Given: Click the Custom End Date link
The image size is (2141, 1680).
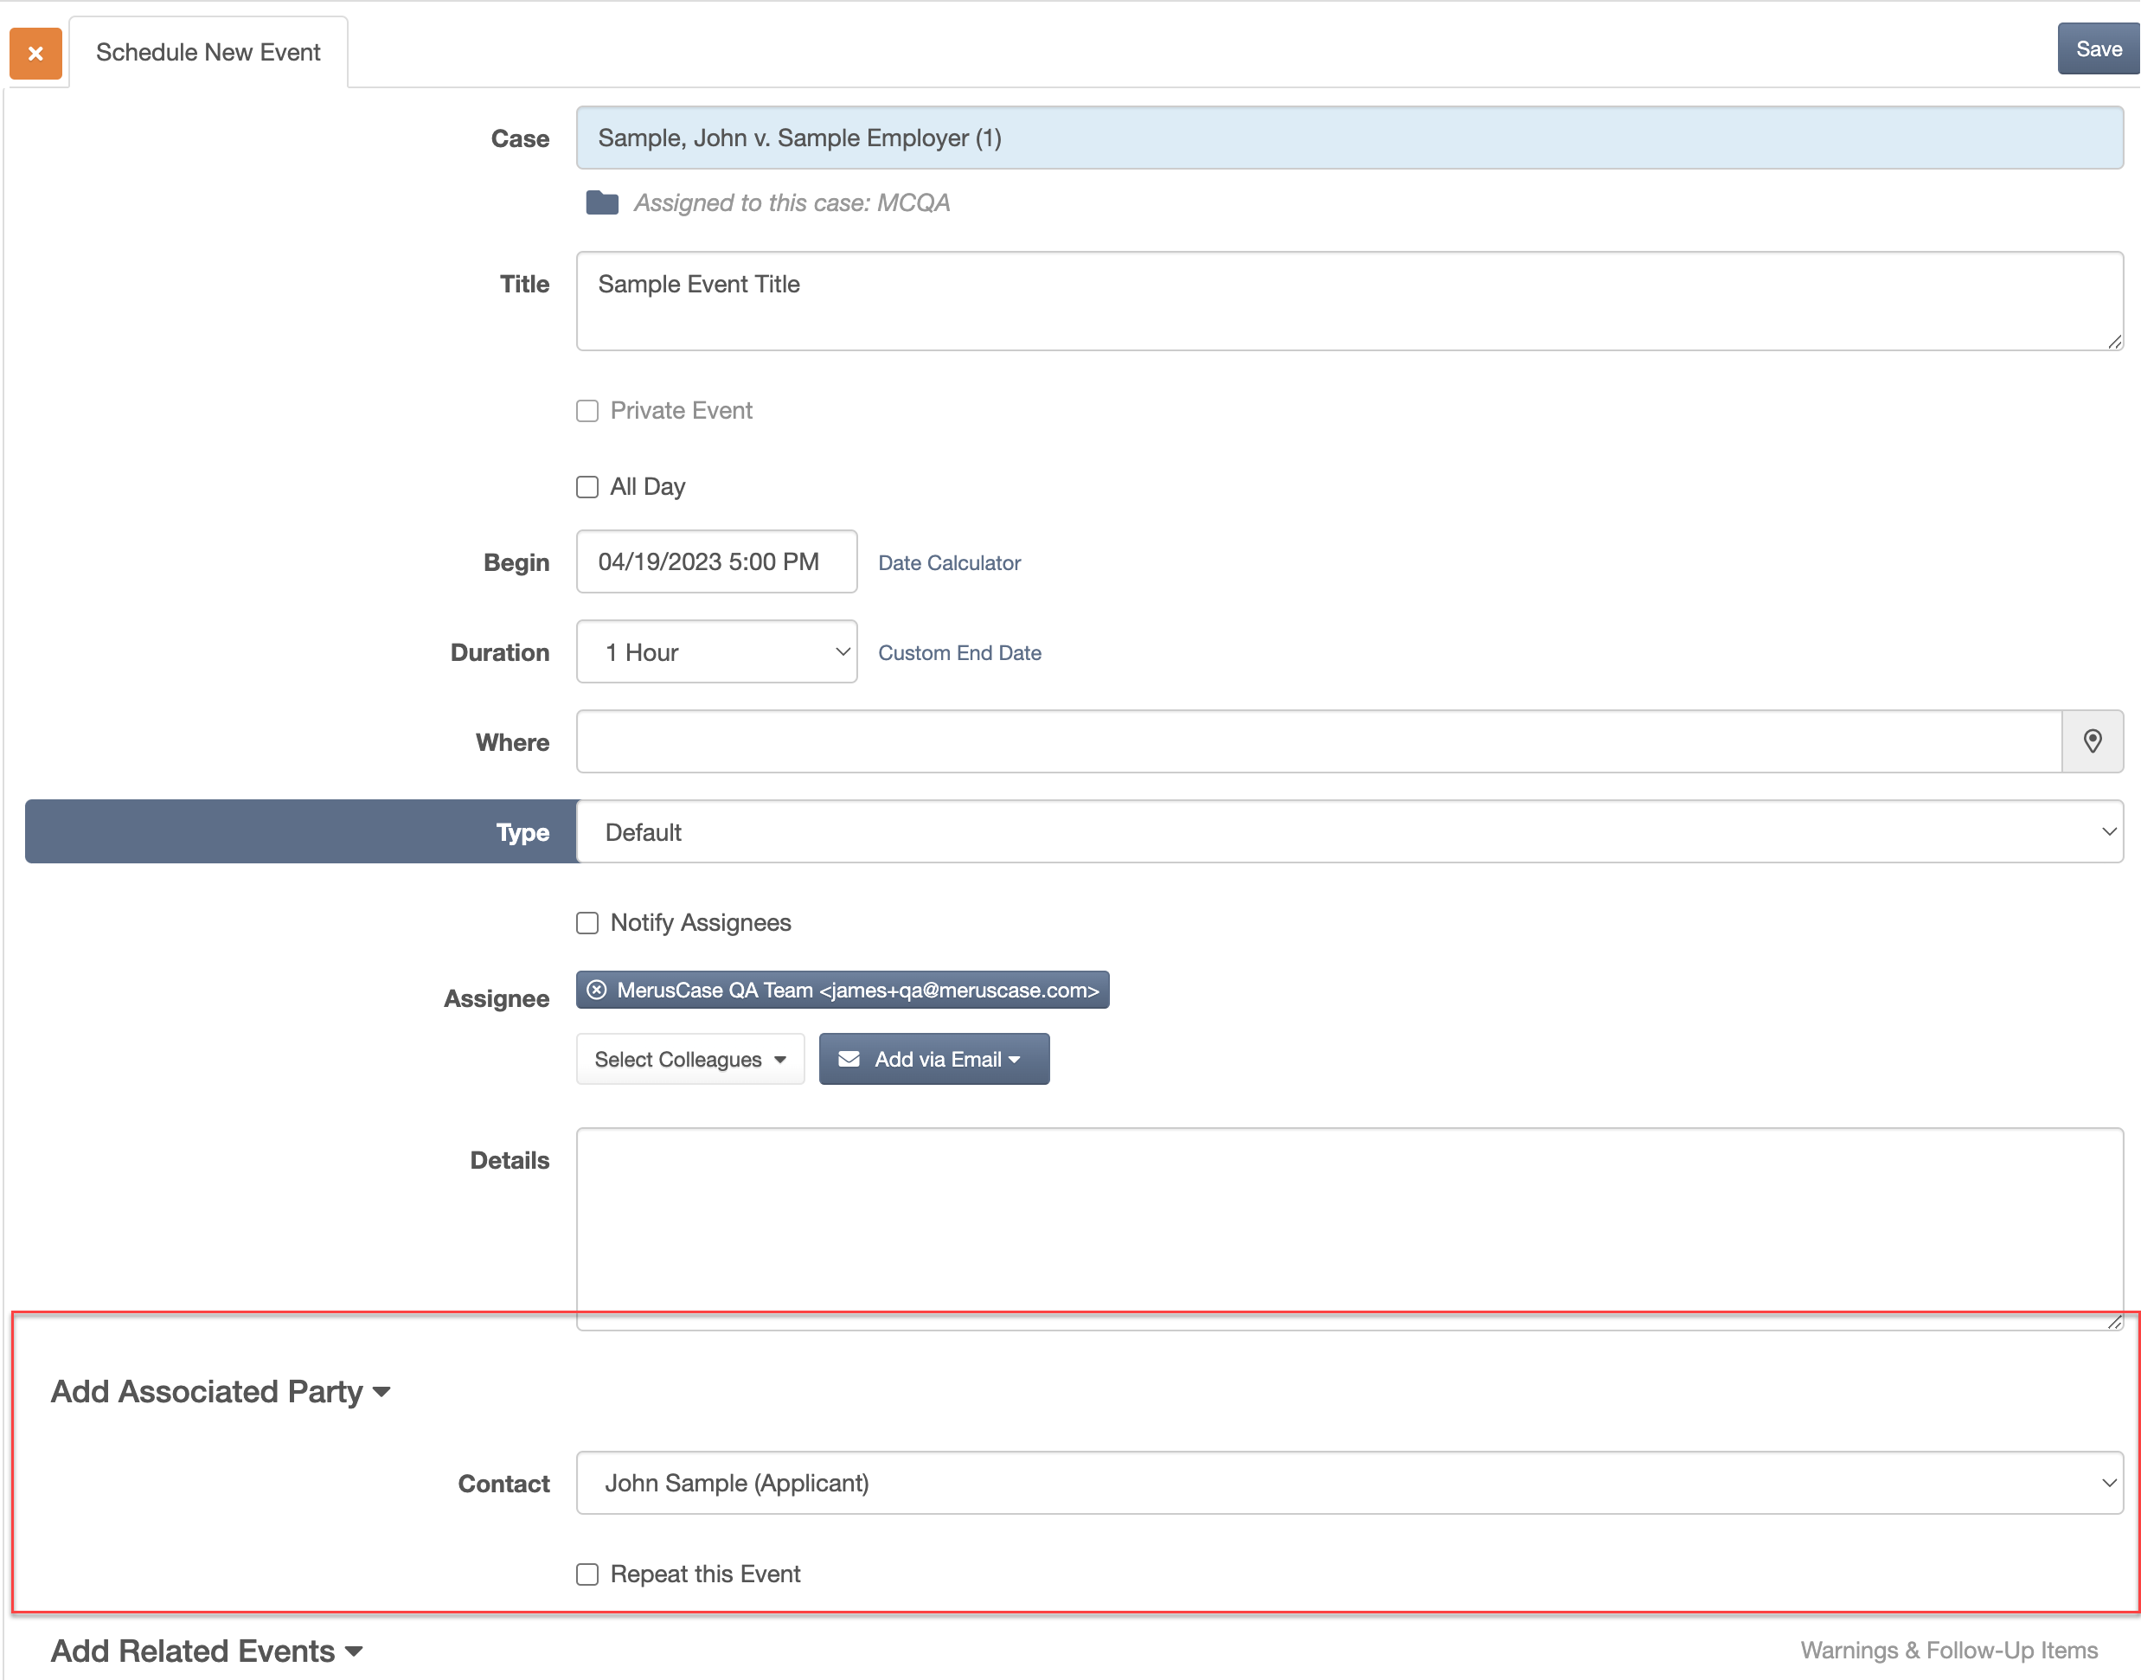Looking at the screenshot, I should (958, 652).
